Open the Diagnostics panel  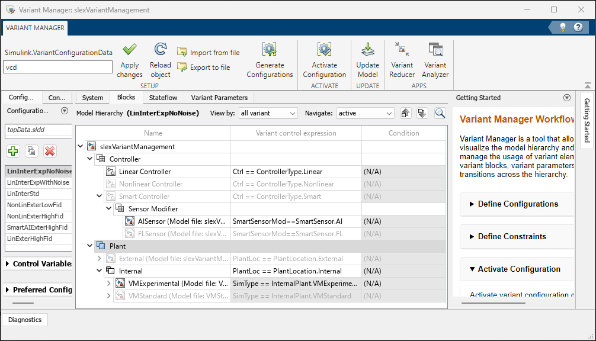pos(24,319)
